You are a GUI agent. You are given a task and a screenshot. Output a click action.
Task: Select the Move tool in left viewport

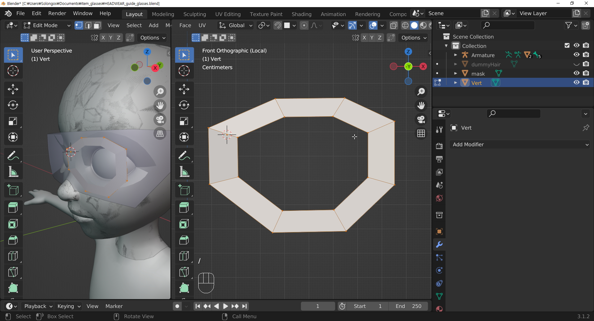pyautogui.click(x=13, y=90)
